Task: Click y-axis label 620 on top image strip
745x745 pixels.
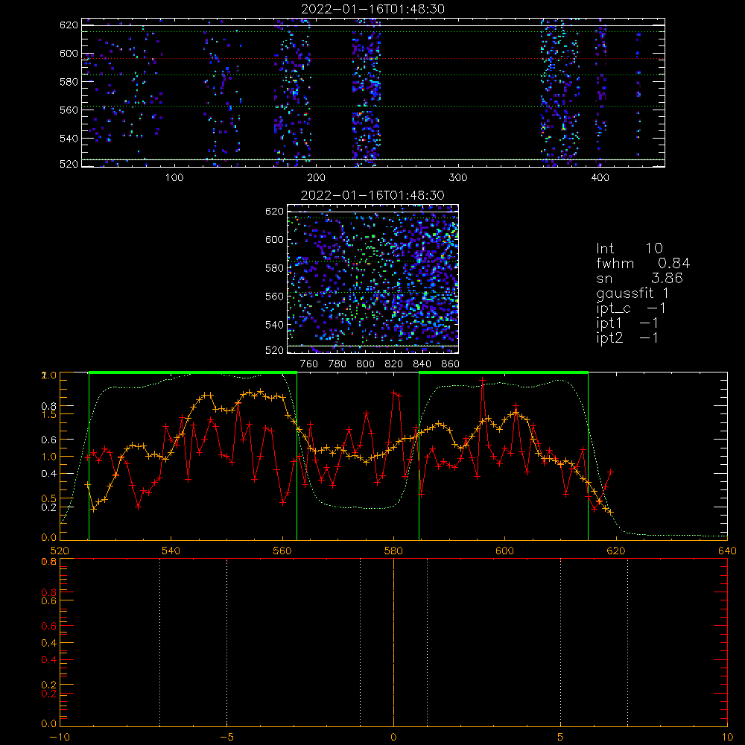Action: [x=69, y=25]
